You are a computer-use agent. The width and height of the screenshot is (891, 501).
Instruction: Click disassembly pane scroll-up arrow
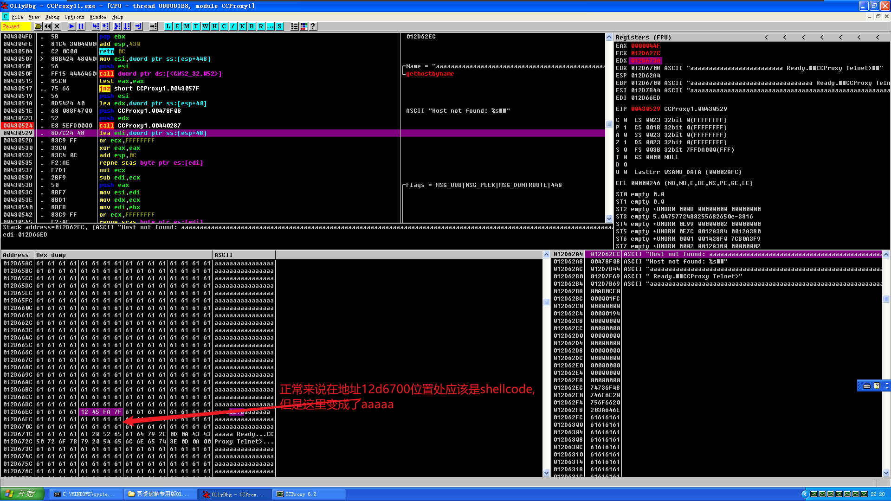pyautogui.click(x=609, y=37)
